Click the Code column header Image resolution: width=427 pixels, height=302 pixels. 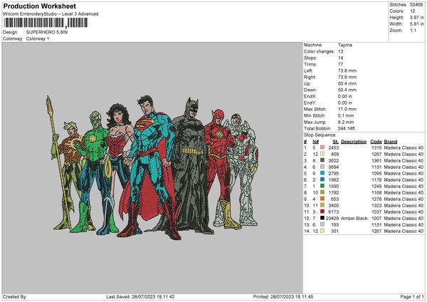point(376,141)
